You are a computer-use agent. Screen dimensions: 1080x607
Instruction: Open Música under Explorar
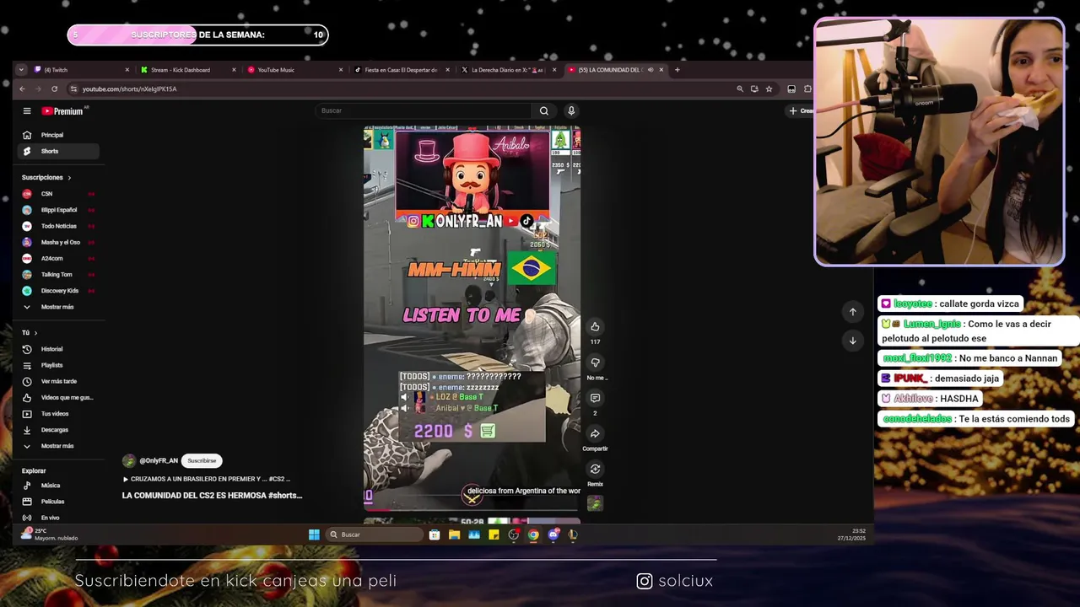[59, 486]
